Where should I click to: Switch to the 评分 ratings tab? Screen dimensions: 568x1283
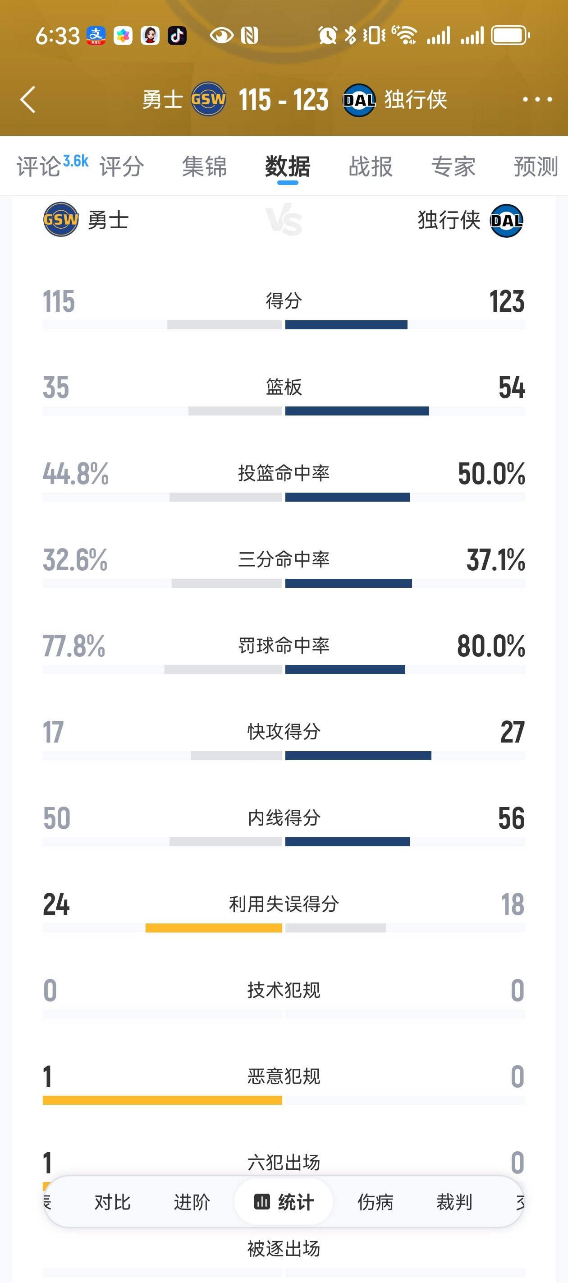pos(121,166)
